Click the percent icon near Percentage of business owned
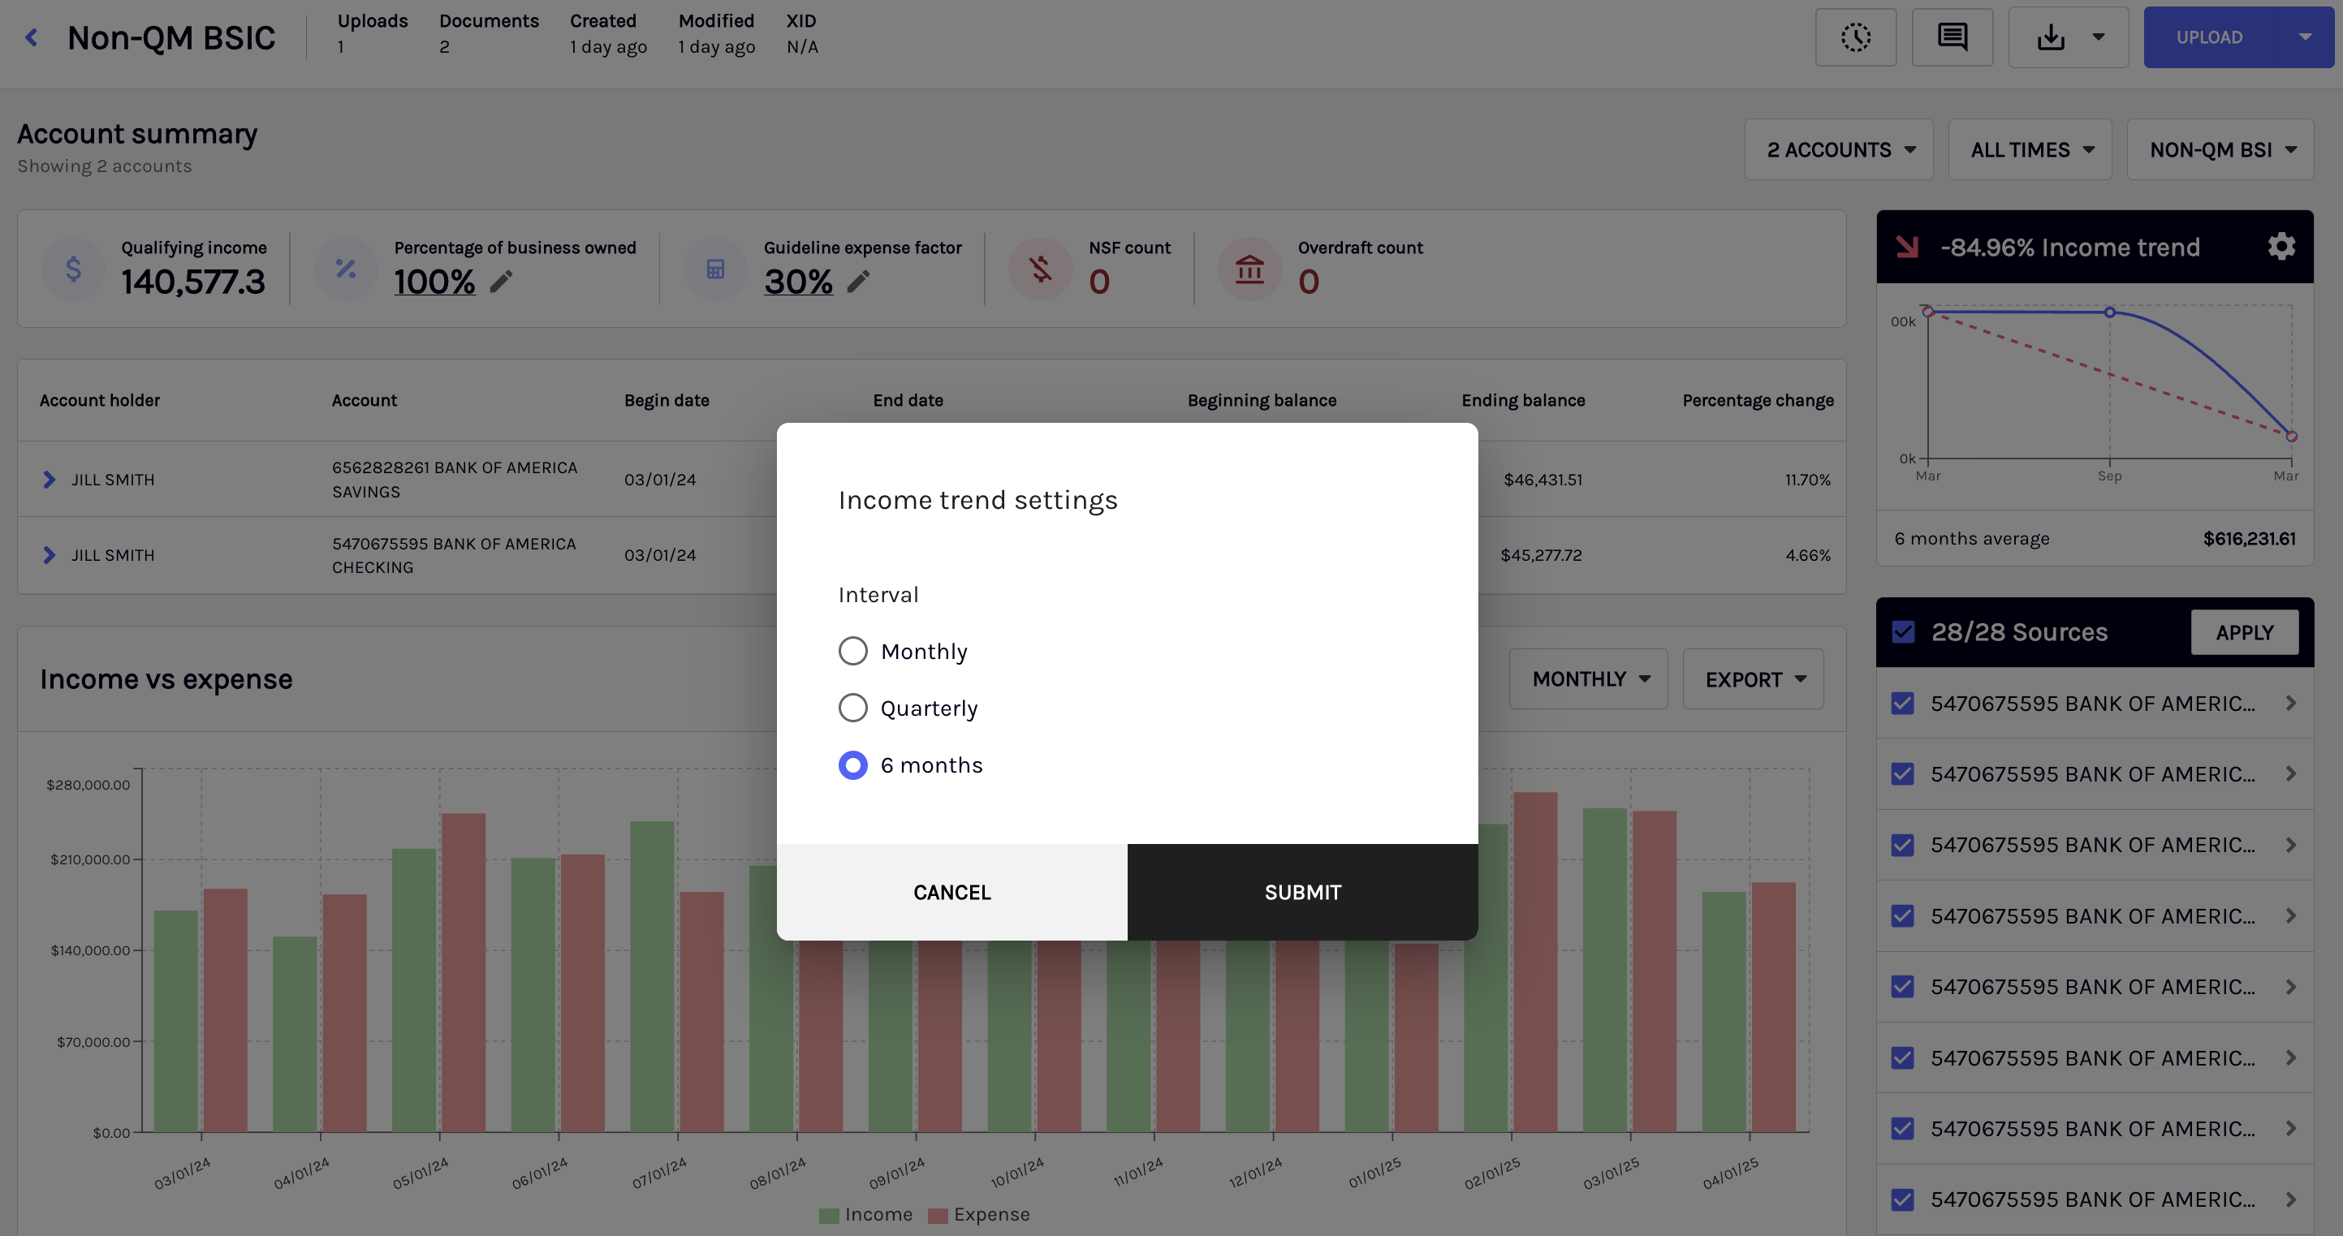2343x1236 pixels. pos(346,269)
